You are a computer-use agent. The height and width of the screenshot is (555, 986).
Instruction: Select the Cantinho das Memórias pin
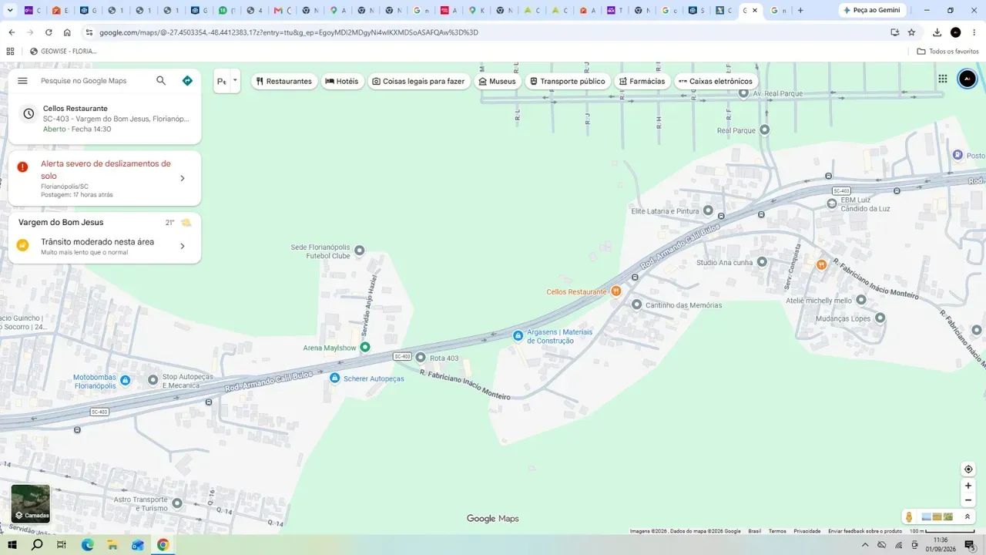636,304
